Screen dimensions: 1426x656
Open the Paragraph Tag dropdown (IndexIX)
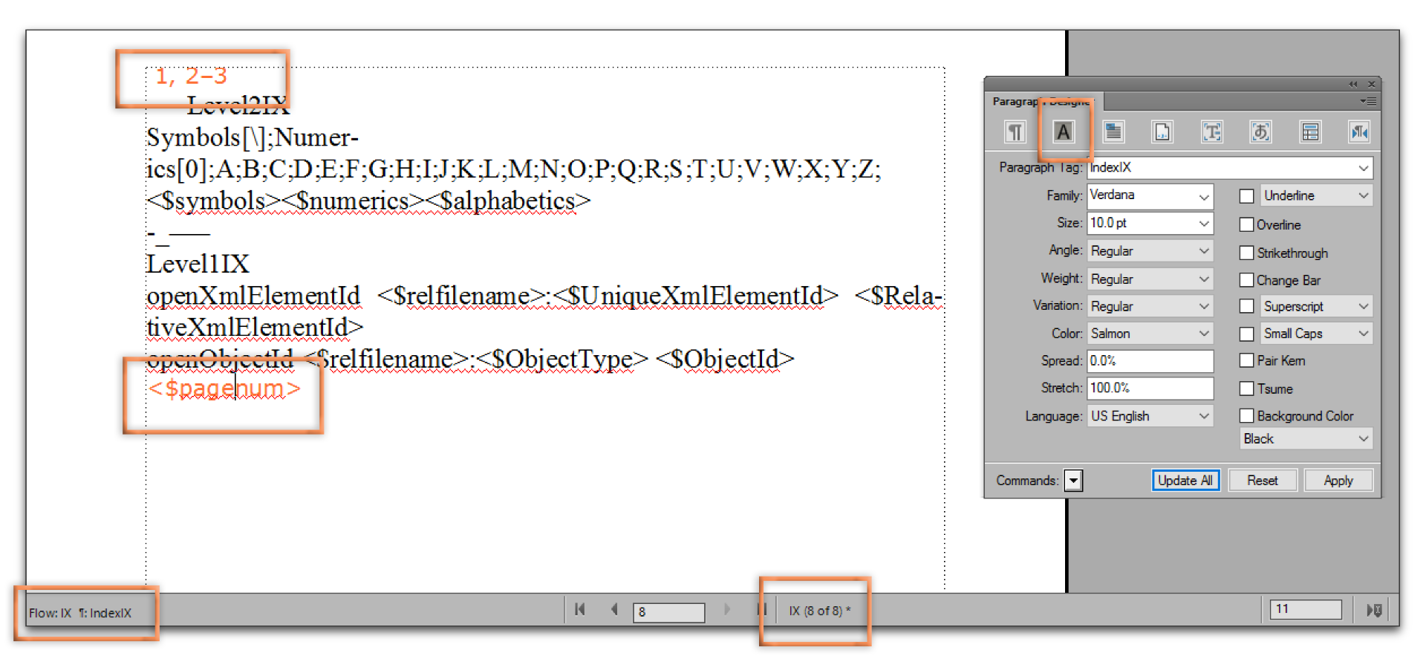(x=1230, y=168)
